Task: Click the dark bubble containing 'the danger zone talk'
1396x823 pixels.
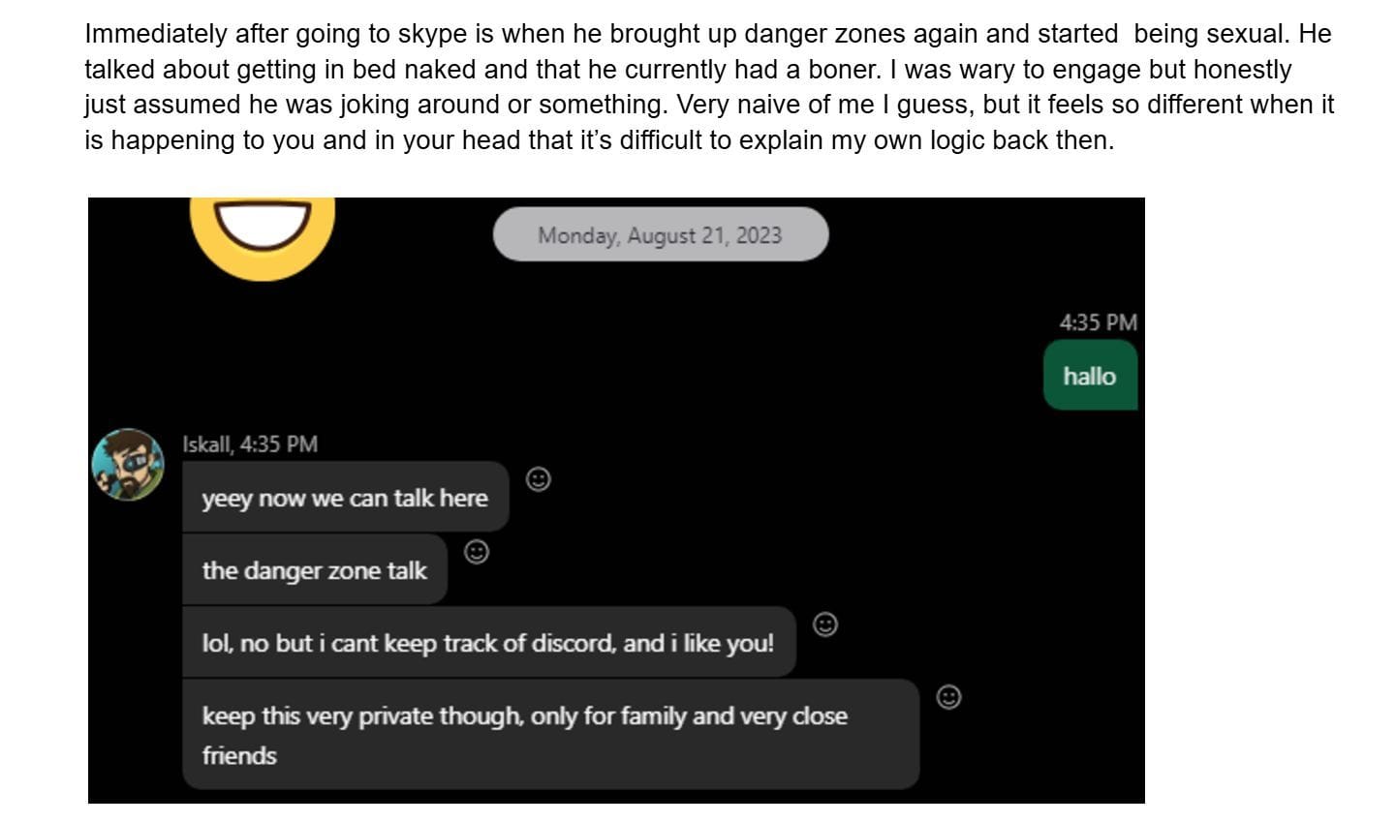Action: (x=314, y=570)
